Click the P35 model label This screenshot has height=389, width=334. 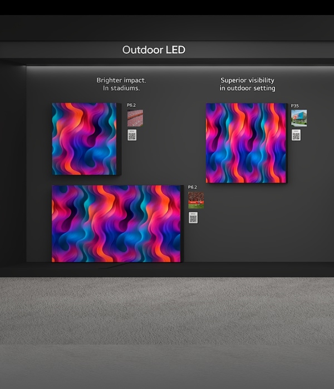[x=294, y=106]
